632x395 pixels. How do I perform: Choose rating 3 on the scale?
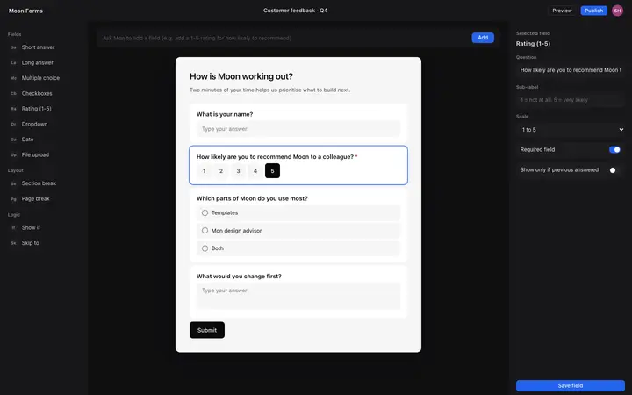[238, 171]
